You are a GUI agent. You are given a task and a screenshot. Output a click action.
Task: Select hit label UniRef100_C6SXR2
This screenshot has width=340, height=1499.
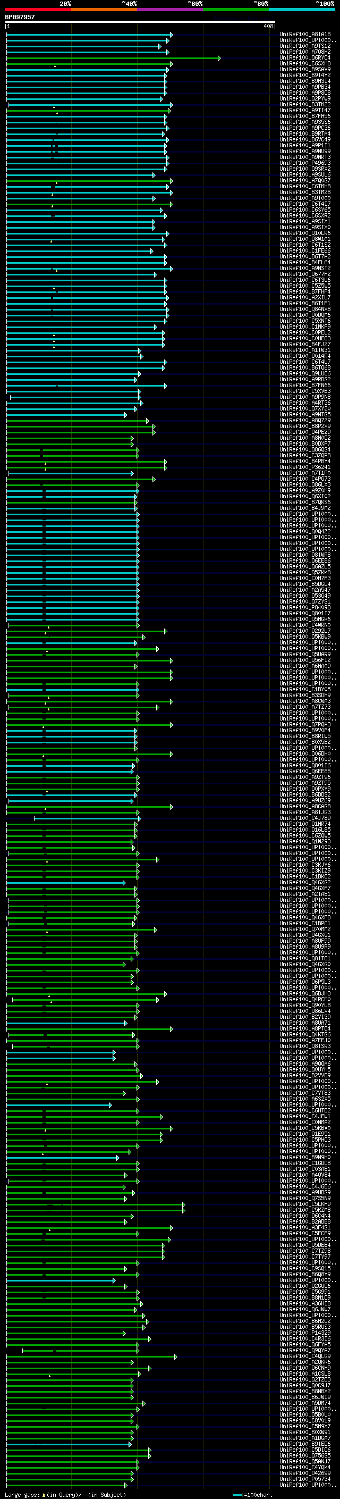point(305,215)
